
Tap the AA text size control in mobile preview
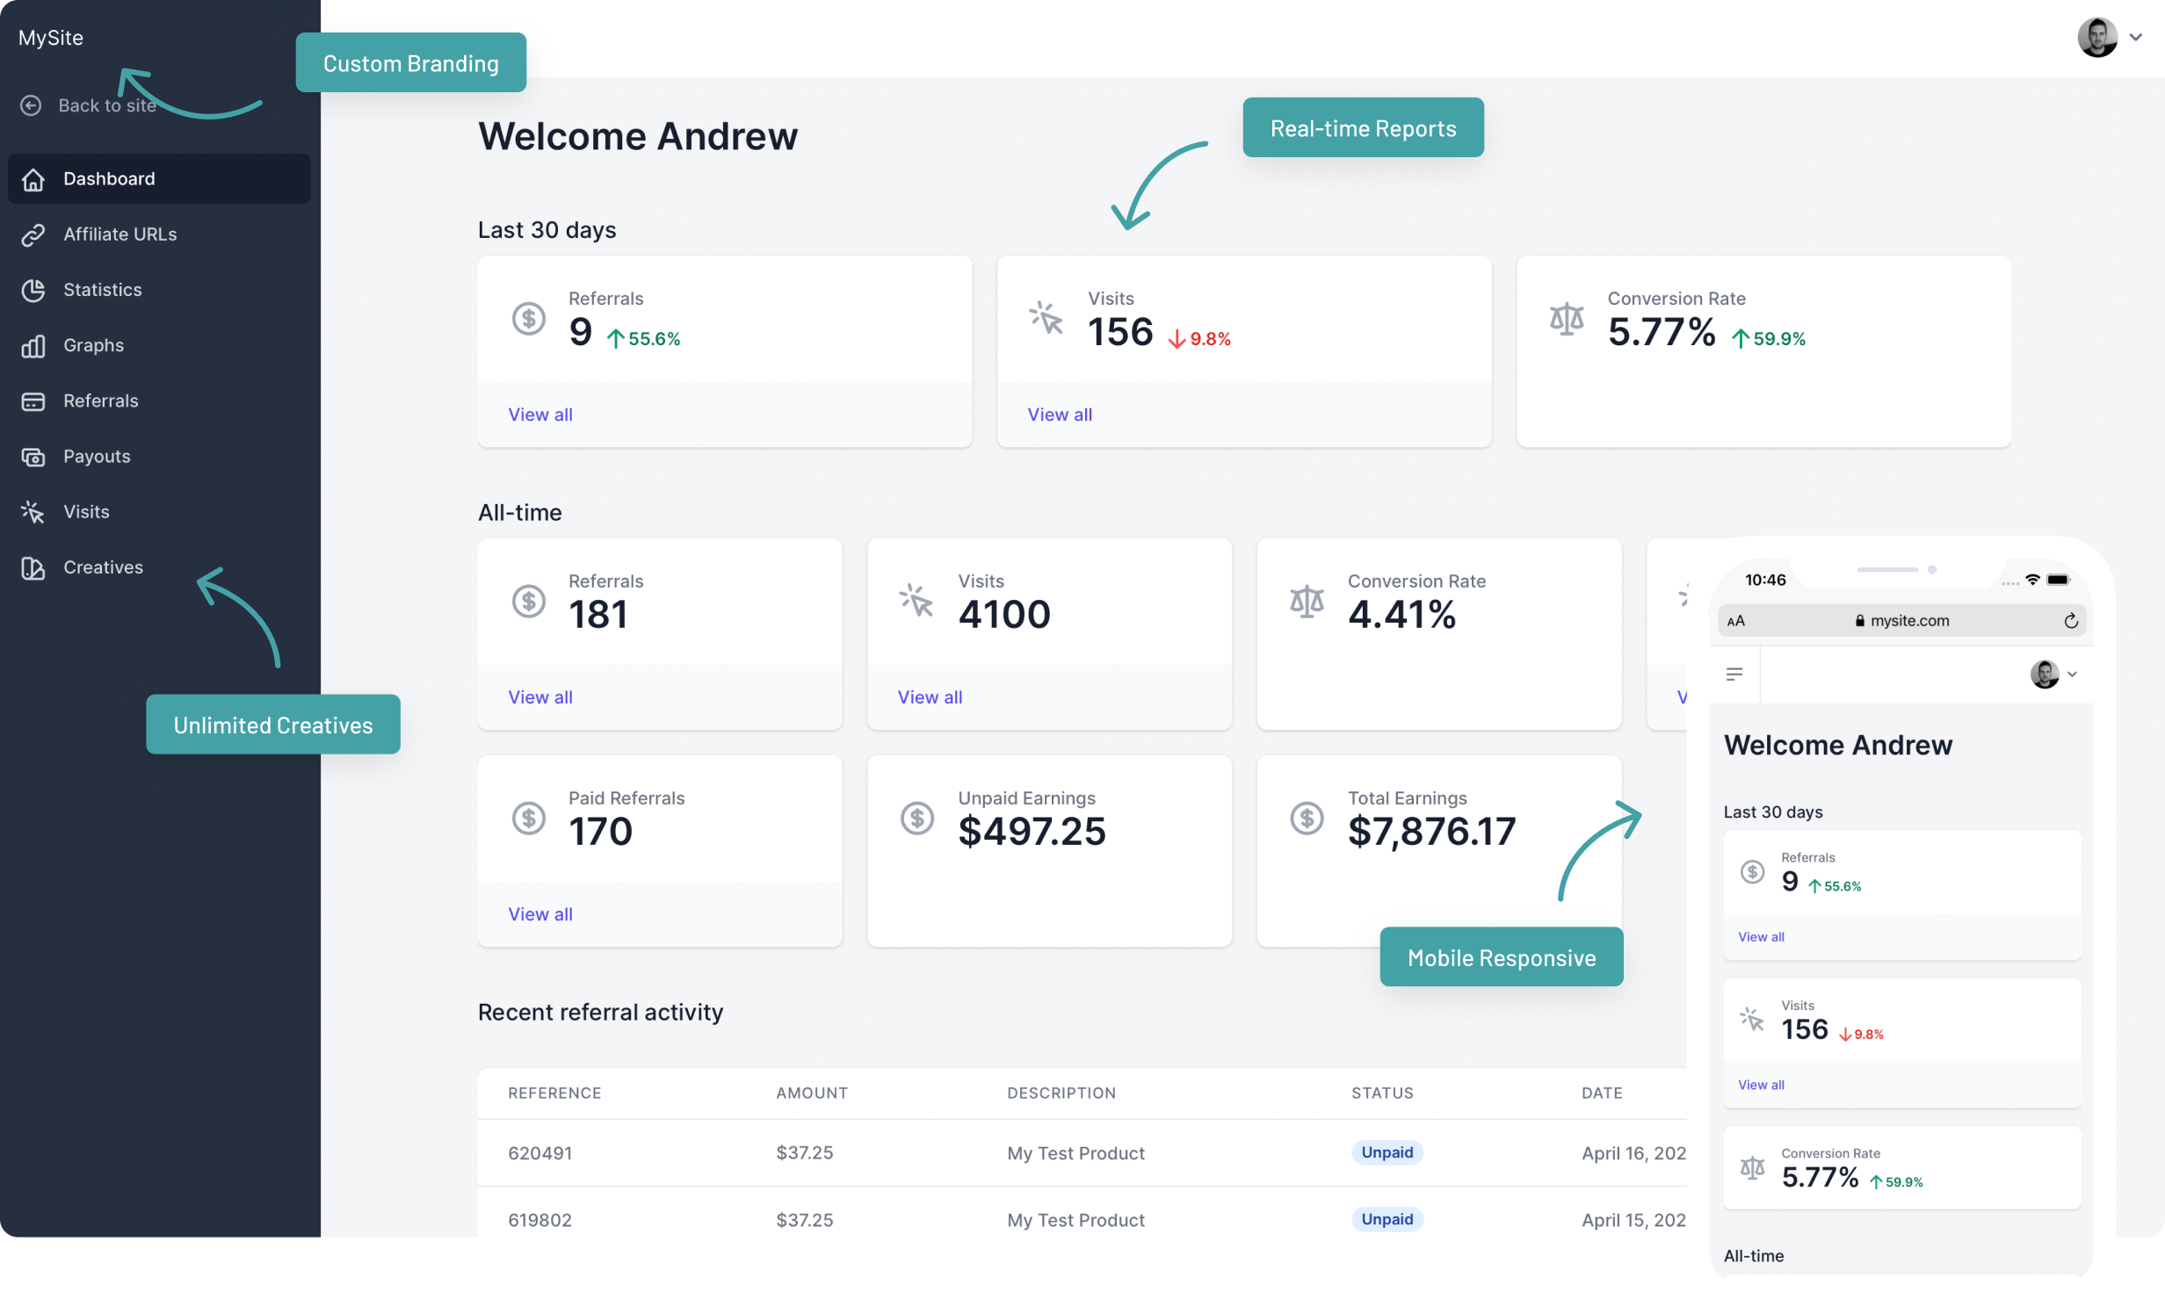tap(1736, 620)
